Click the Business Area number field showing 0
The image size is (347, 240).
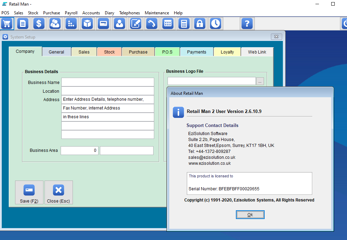(80, 150)
